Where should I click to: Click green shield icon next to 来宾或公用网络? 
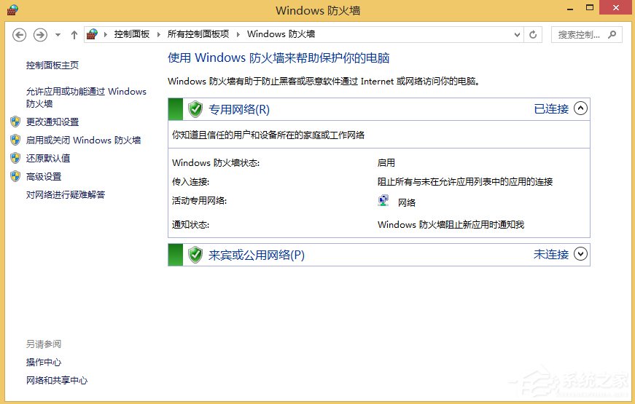(195, 255)
